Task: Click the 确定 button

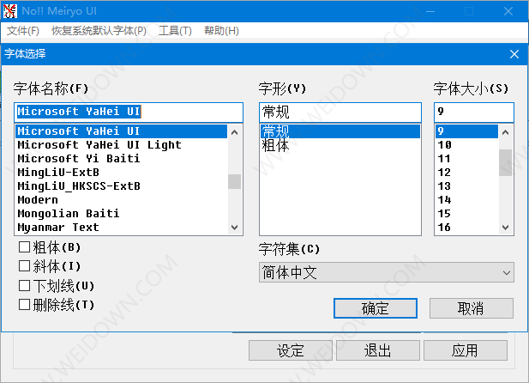Action: tap(376, 308)
